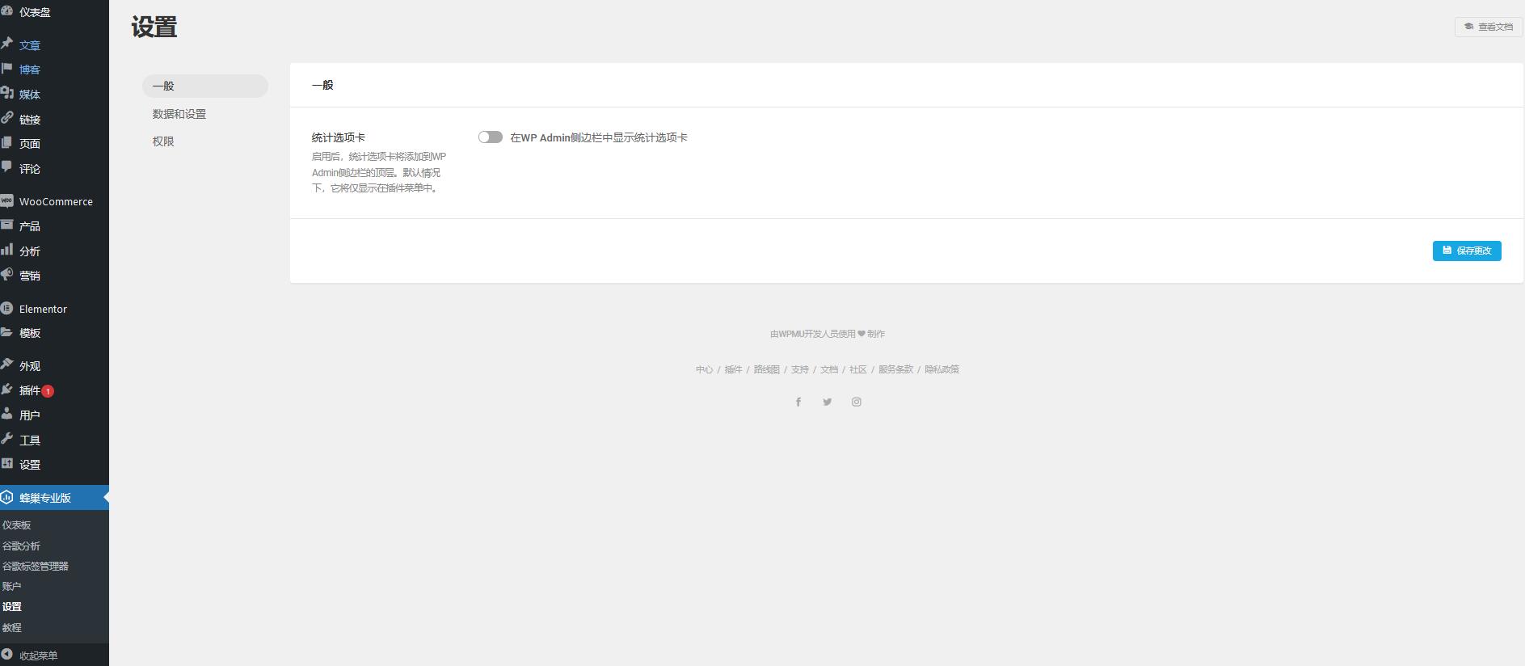Open the 账户 submenu item

(x=11, y=587)
